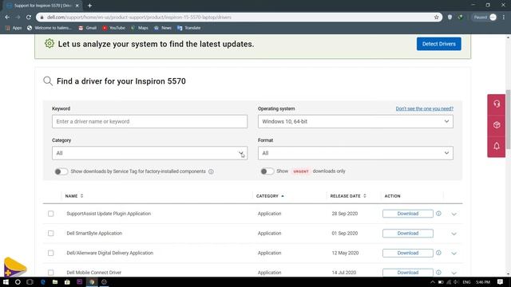Open the Operating system dropdown

pyautogui.click(x=355, y=121)
